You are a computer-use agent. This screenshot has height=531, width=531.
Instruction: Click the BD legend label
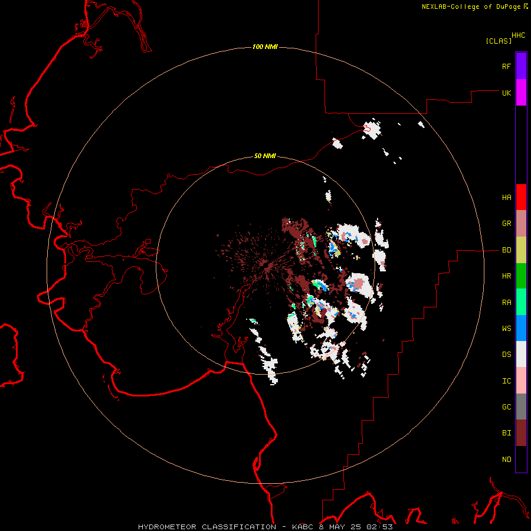coord(506,250)
